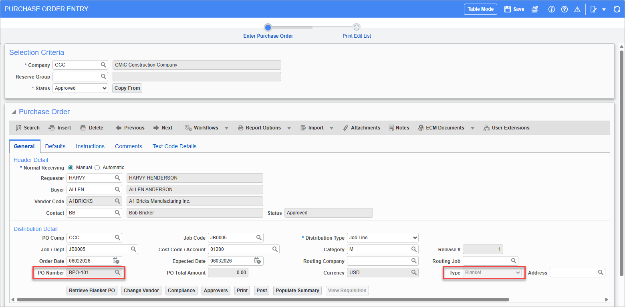Click the Enter Purchase Order step circle
Viewport: 625px width, 307px height.
[268, 28]
